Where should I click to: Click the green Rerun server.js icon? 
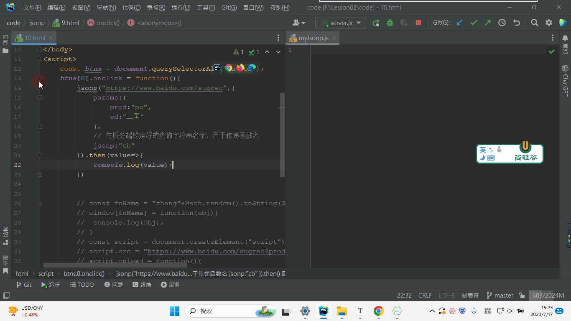coord(376,23)
